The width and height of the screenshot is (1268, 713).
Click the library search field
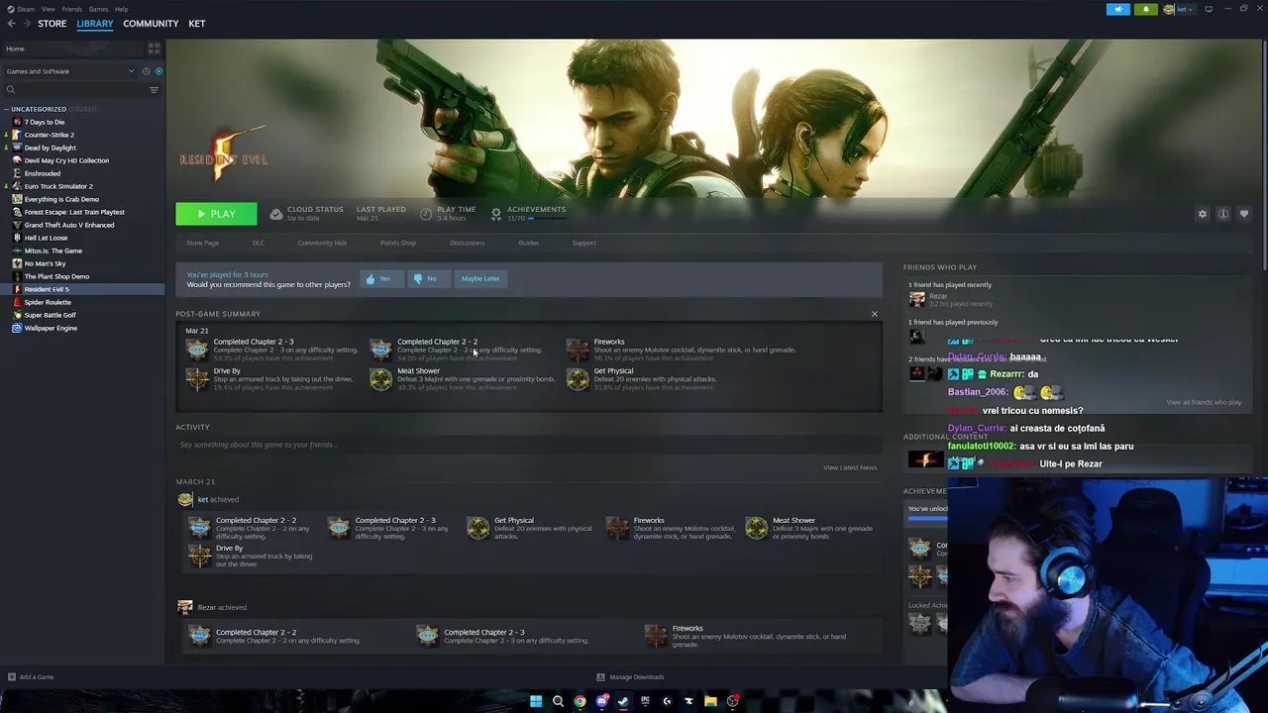74,90
